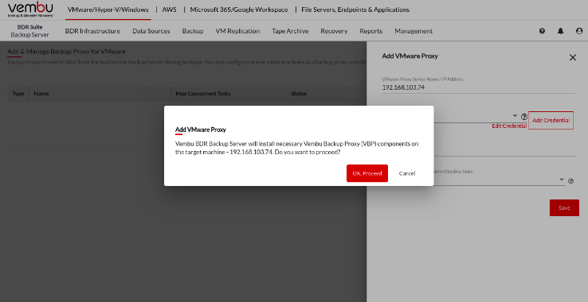Open the notifications bell icon
Image resolution: width=588 pixels, height=302 pixels.
click(x=560, y=31)
